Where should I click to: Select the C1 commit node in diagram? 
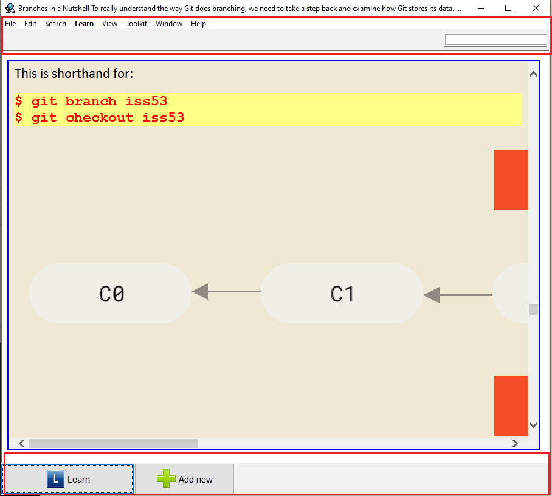coord(342,294)
